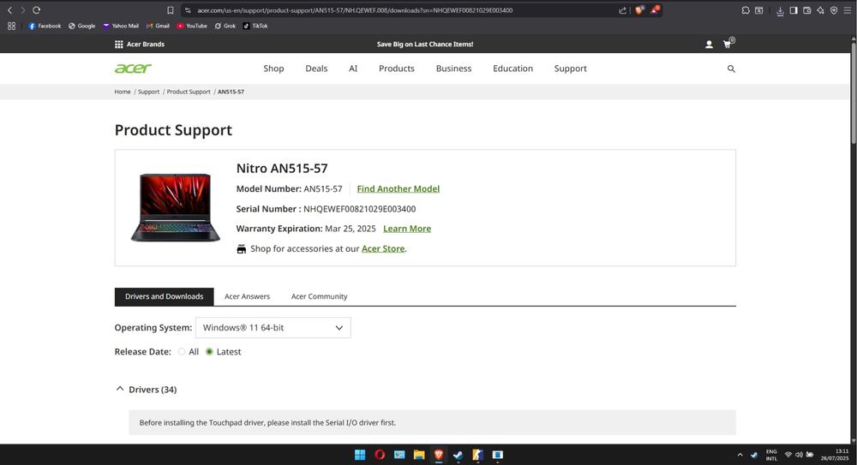Open the browser hamburger menu
The height and width of the screenshot is (465, 857).
[x=848, y=9]
